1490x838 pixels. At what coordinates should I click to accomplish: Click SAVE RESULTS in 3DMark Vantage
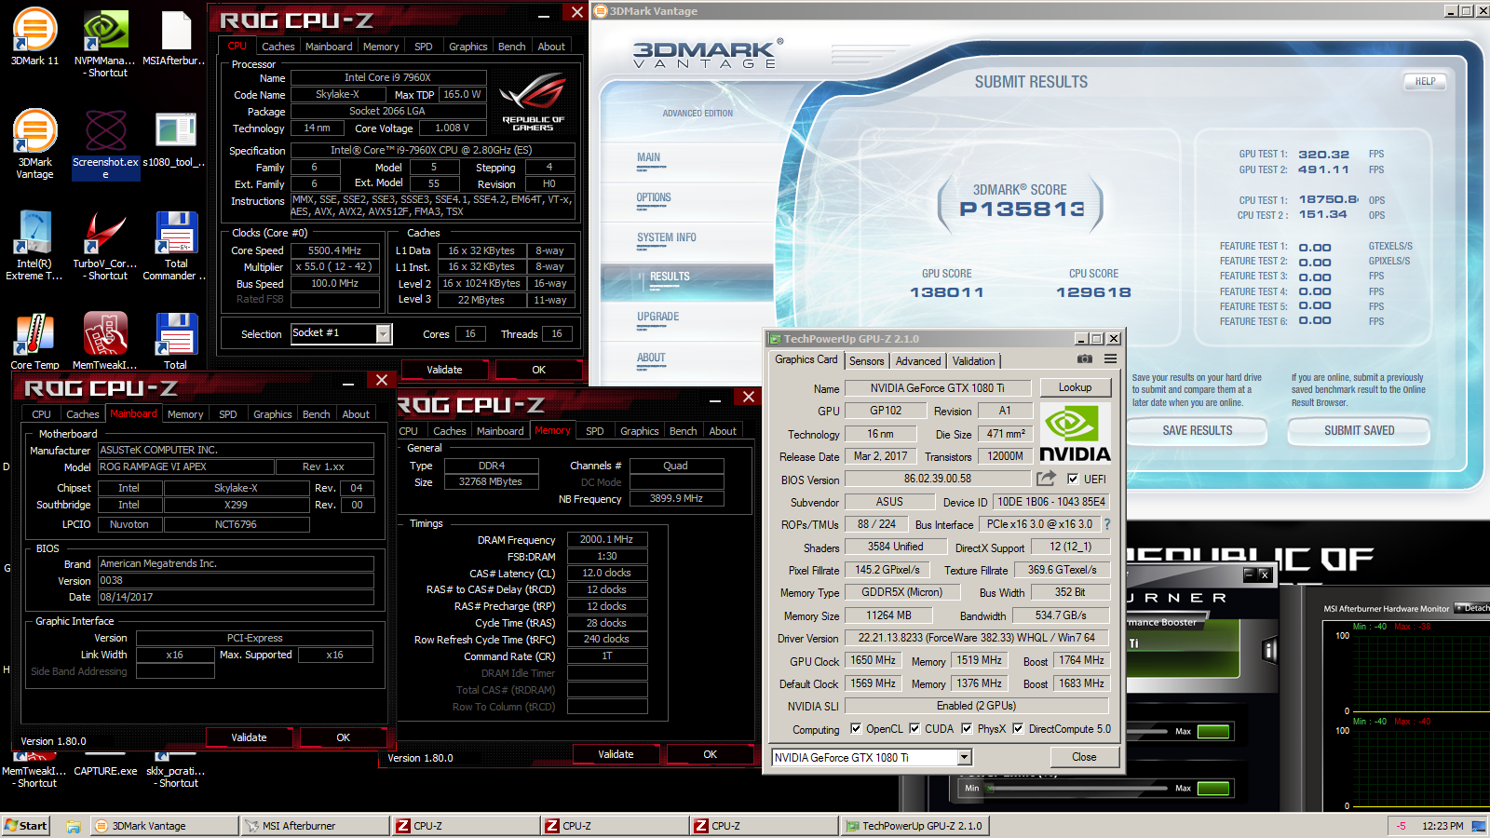pos(1198,431)
